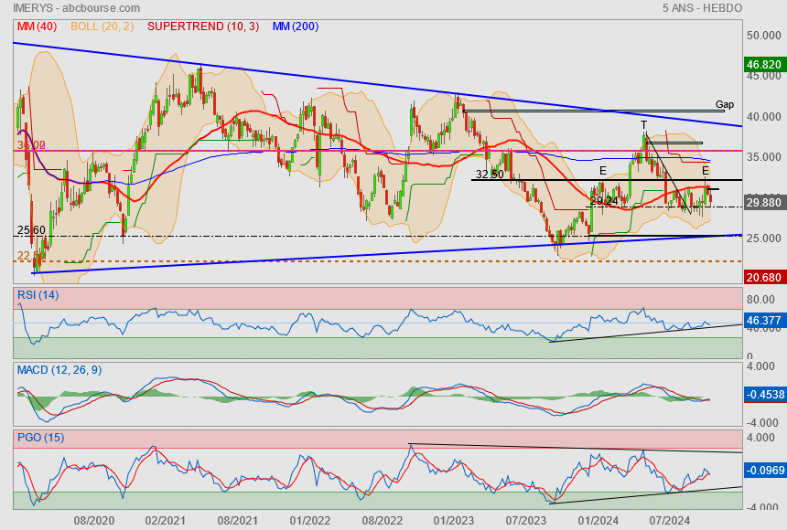This screenshot has height=530, width=787.
Task: Select the 40.000 price axis label
Action: pyautogui.click(x=763, y=117)
